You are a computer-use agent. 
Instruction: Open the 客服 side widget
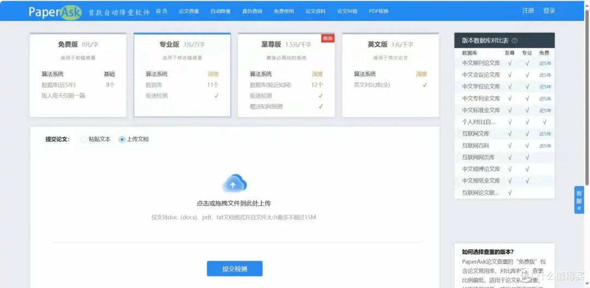click(579, 200)
